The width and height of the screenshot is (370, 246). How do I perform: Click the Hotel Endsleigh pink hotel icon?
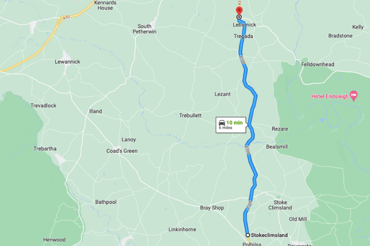point(354,96)
